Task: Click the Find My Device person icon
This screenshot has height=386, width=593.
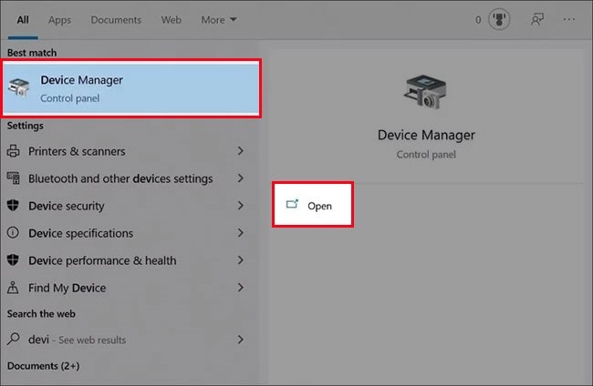Action: [14, 288]
